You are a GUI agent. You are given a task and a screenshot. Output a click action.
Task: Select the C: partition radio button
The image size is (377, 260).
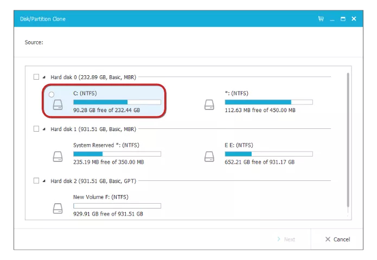tap(52, 94)
